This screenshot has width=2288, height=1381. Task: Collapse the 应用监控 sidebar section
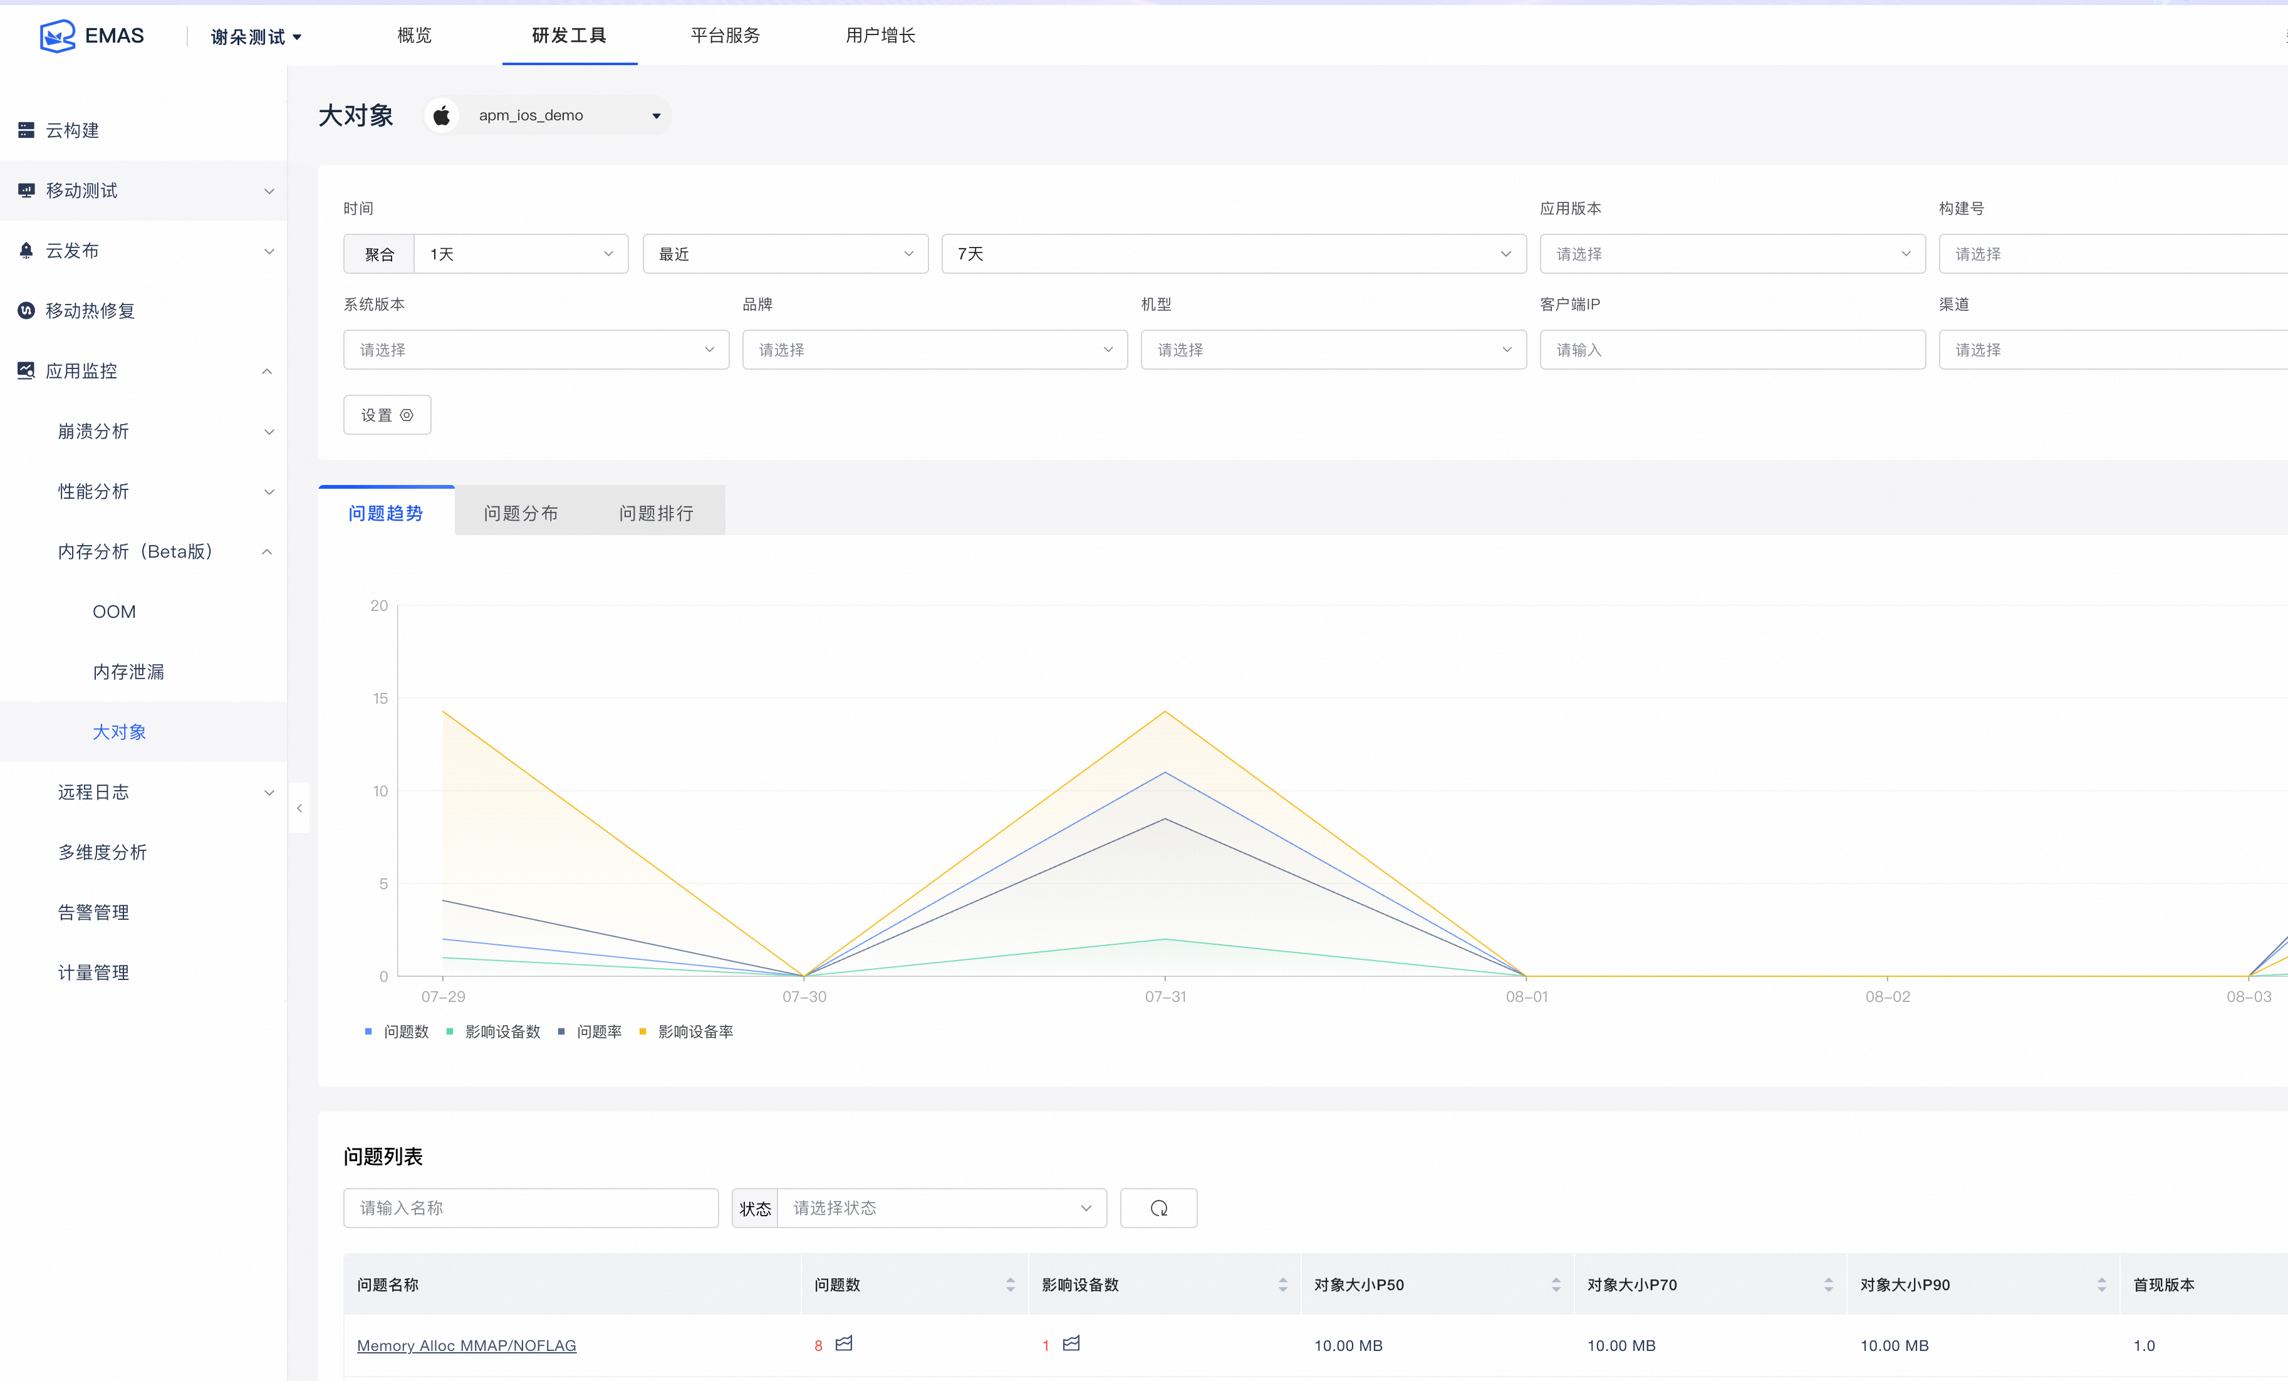pos(268,372)
